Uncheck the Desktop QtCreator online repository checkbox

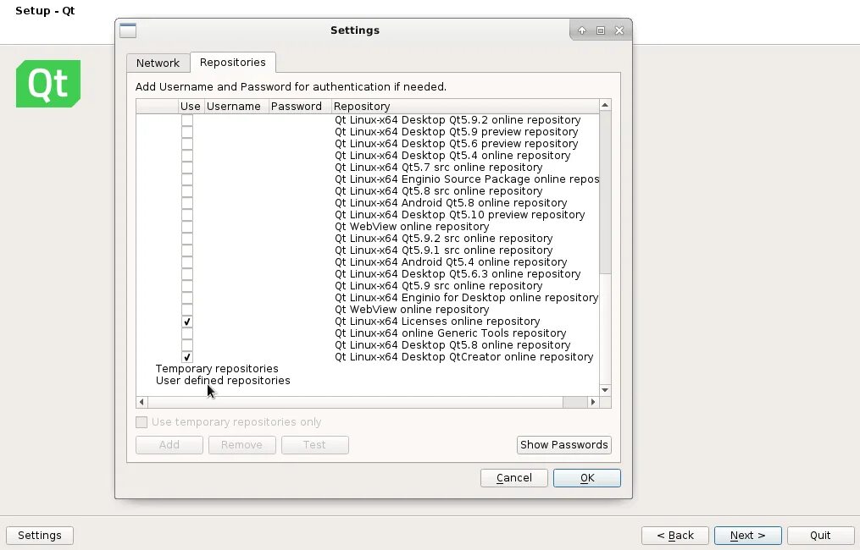[187, 357]
